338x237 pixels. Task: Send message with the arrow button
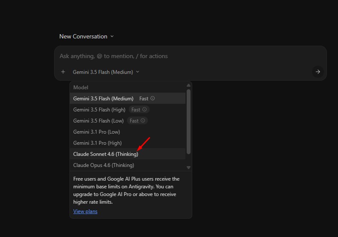(x=318, y=72)
